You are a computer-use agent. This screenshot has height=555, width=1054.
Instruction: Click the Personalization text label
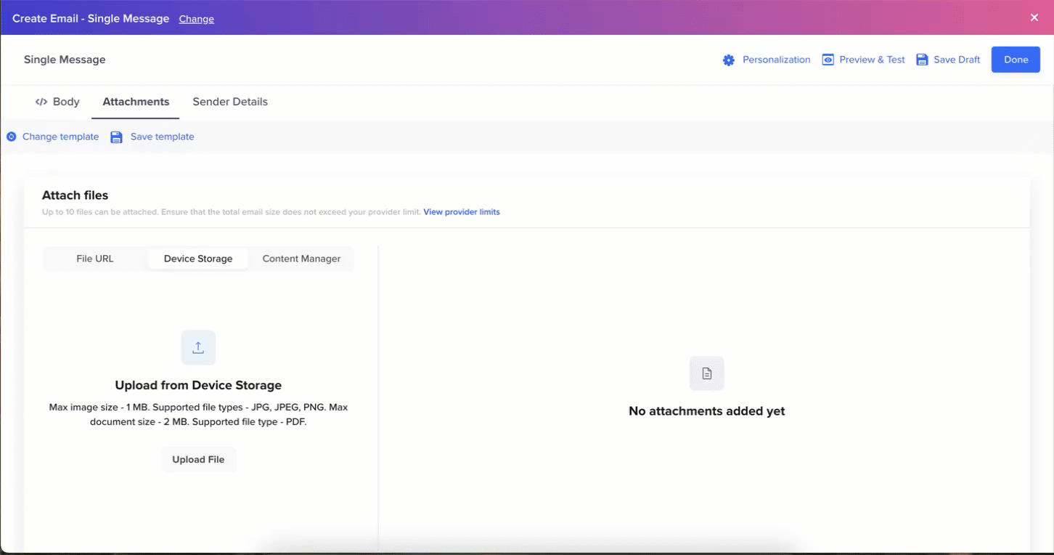pos(776,60)
